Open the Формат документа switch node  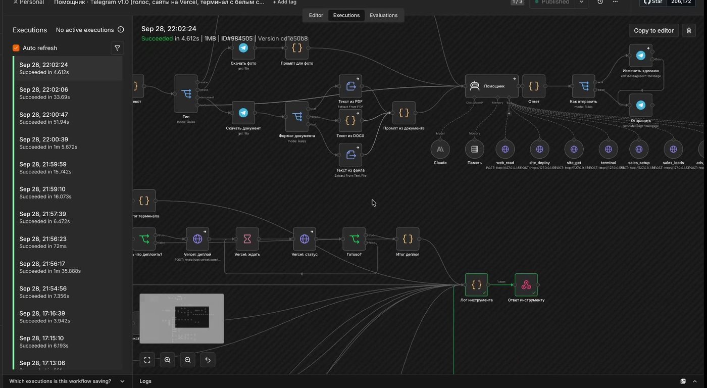(297, 117)
